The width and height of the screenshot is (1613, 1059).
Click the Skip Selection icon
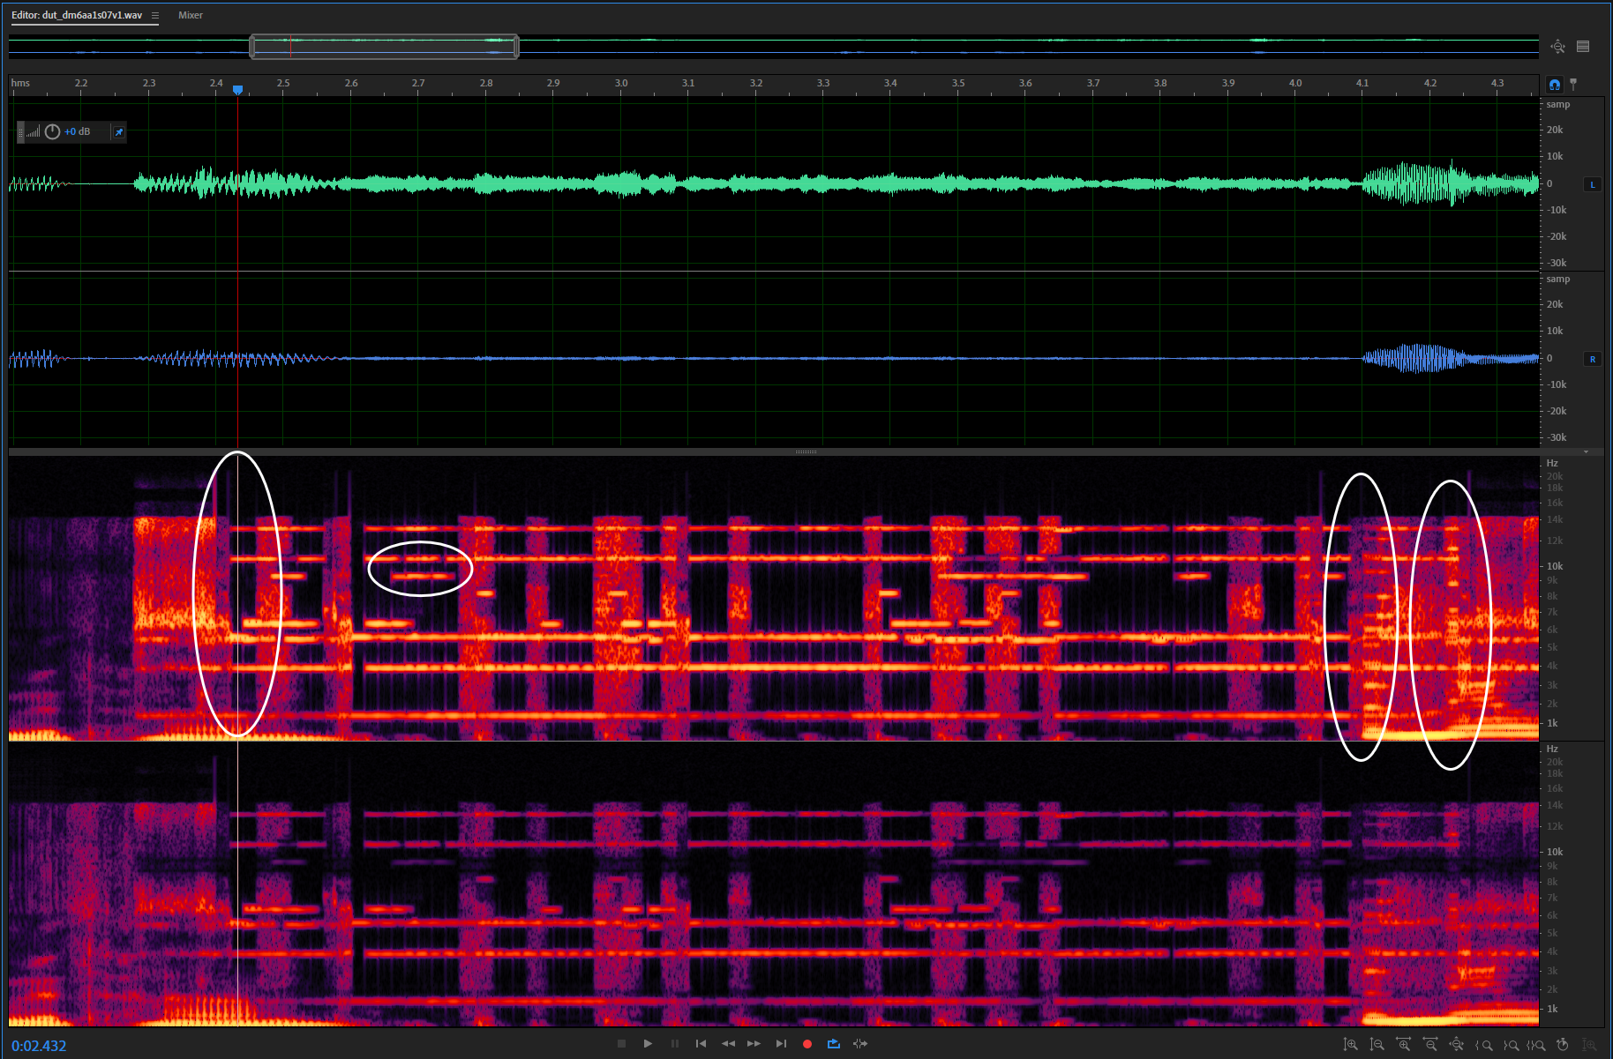click(x=860, y=1044)
